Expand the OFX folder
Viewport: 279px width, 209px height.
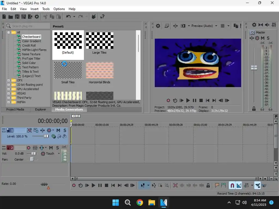click(x=8, y=80)
